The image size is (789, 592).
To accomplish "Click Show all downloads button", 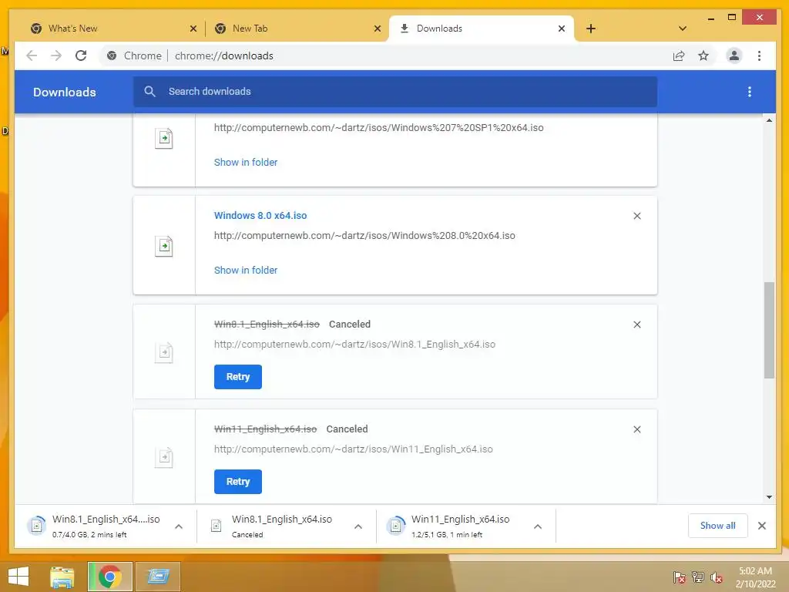I will click(717, 526).
